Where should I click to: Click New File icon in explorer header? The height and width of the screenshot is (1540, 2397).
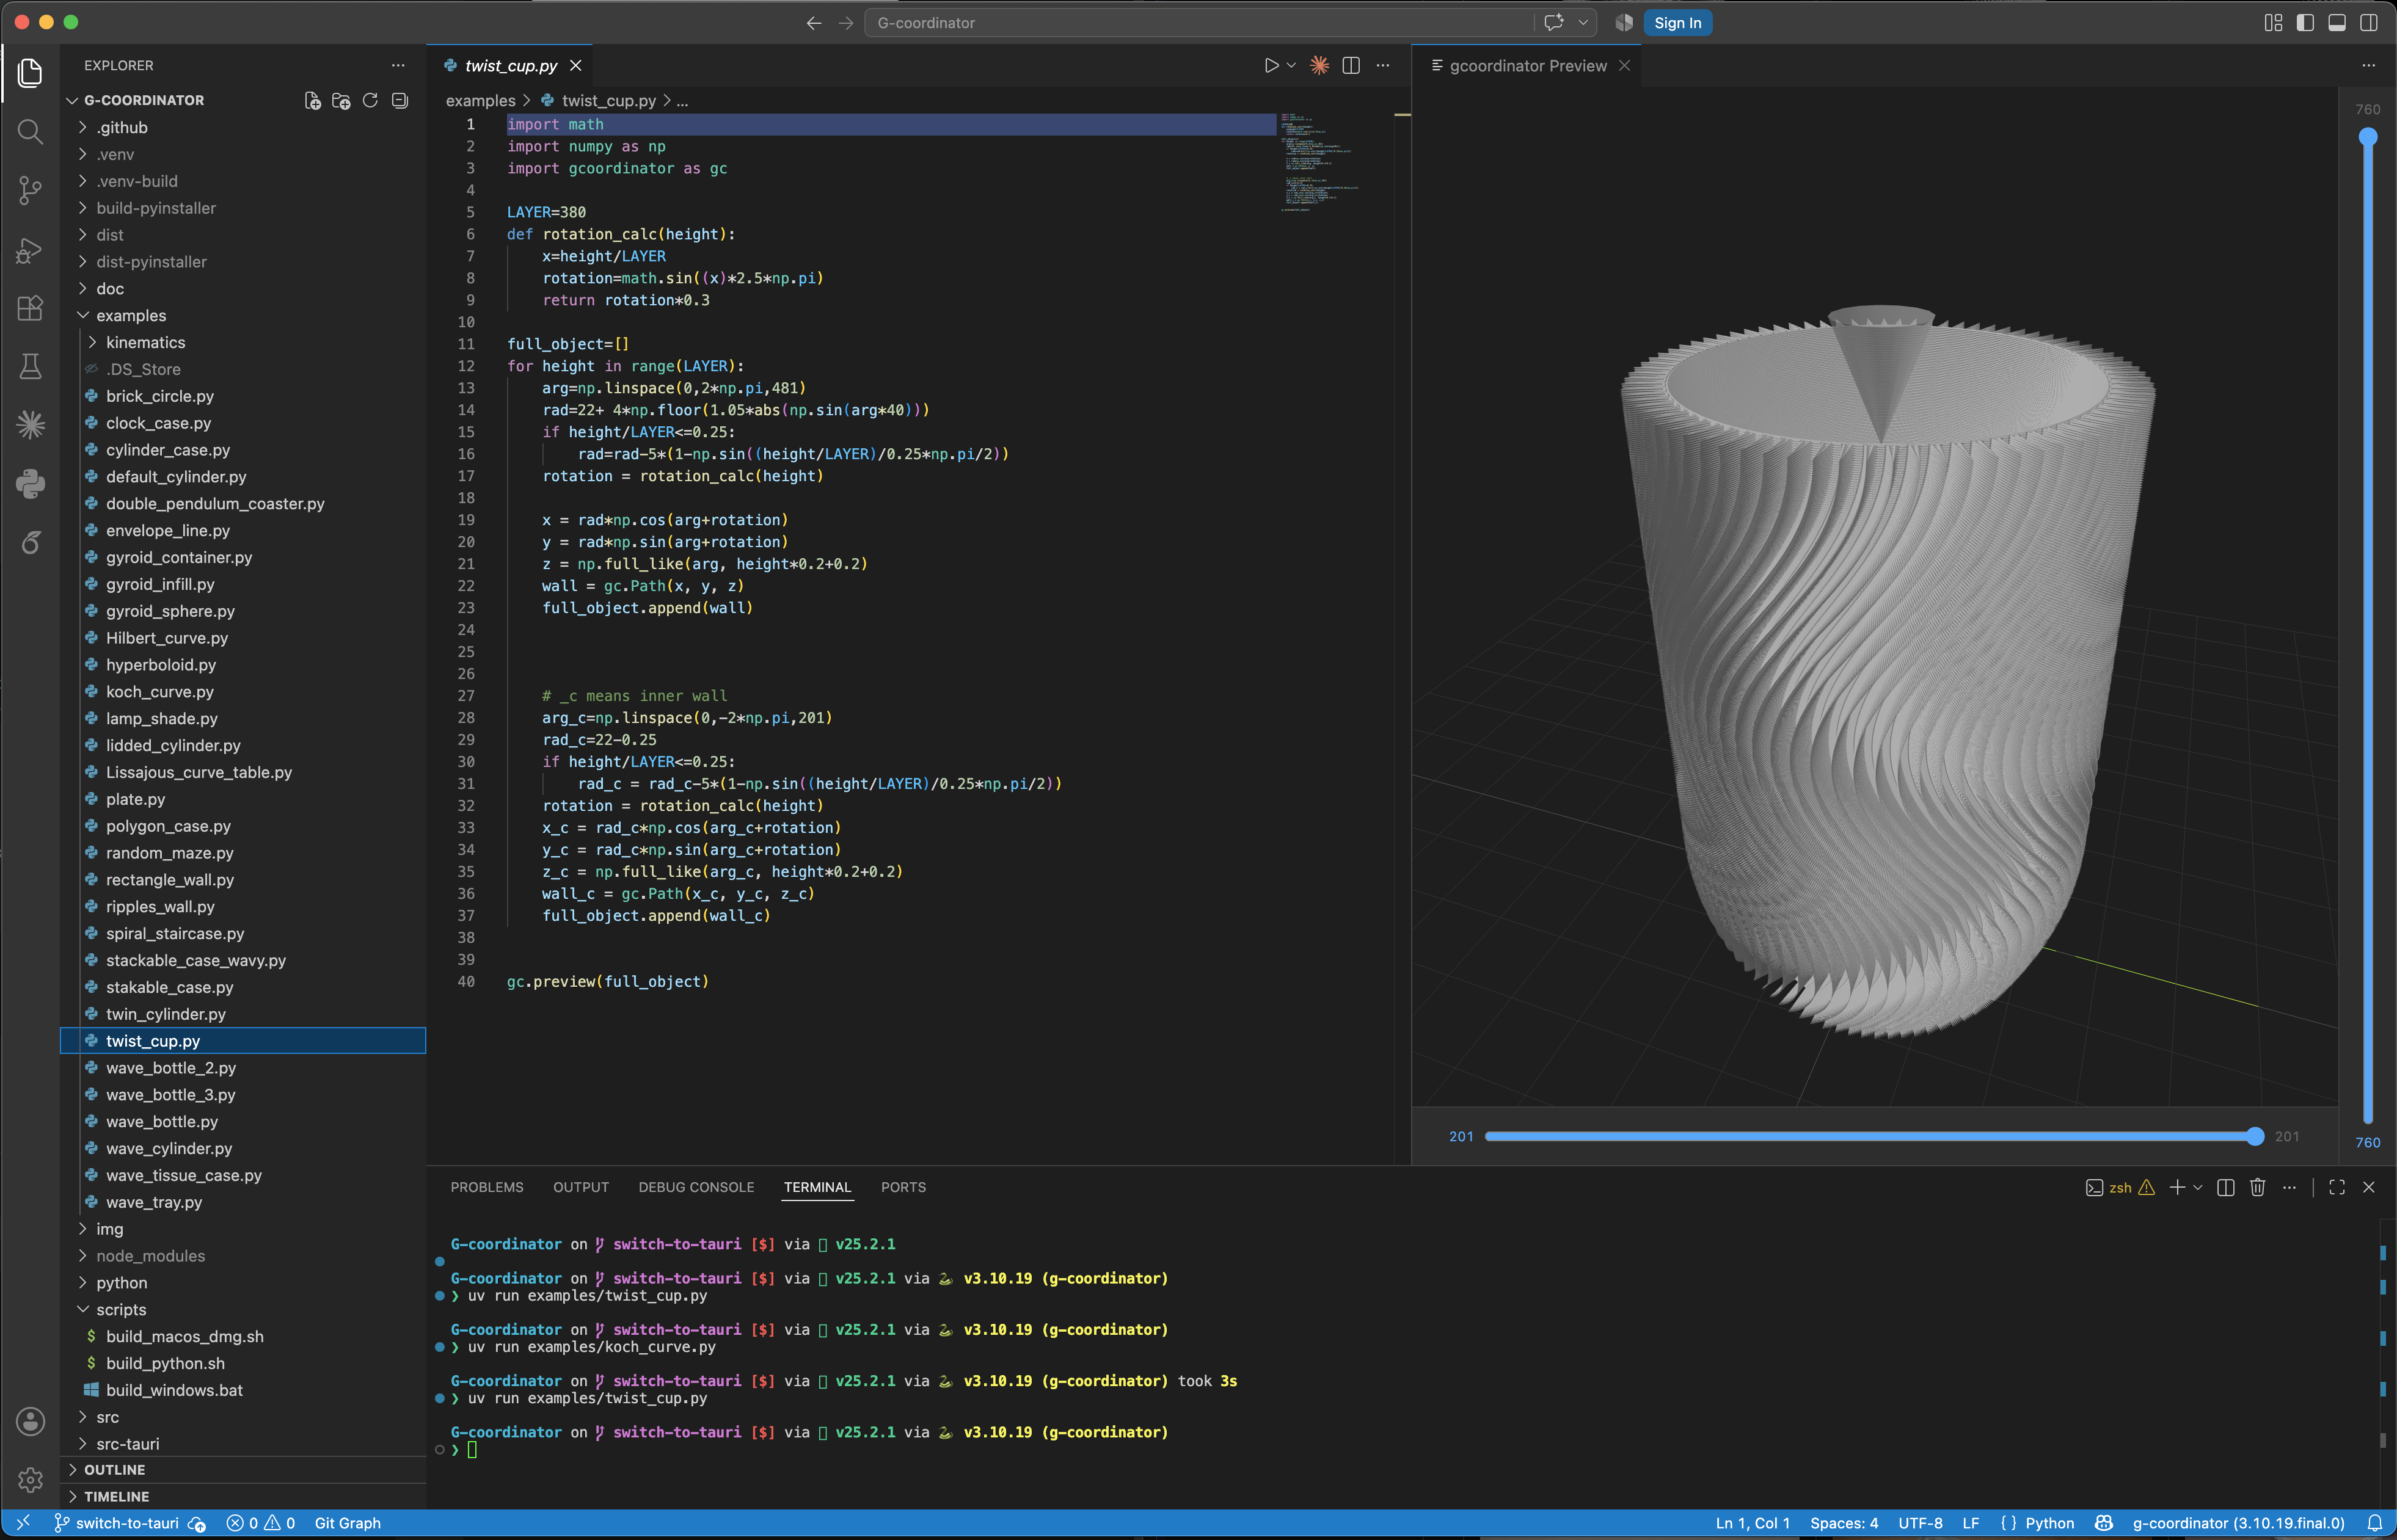(312, 100)
